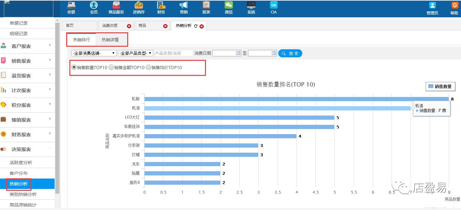Click the blue 搜索 search button
The height and width of the screenshot is (210, 461).
tap(290, 53)
